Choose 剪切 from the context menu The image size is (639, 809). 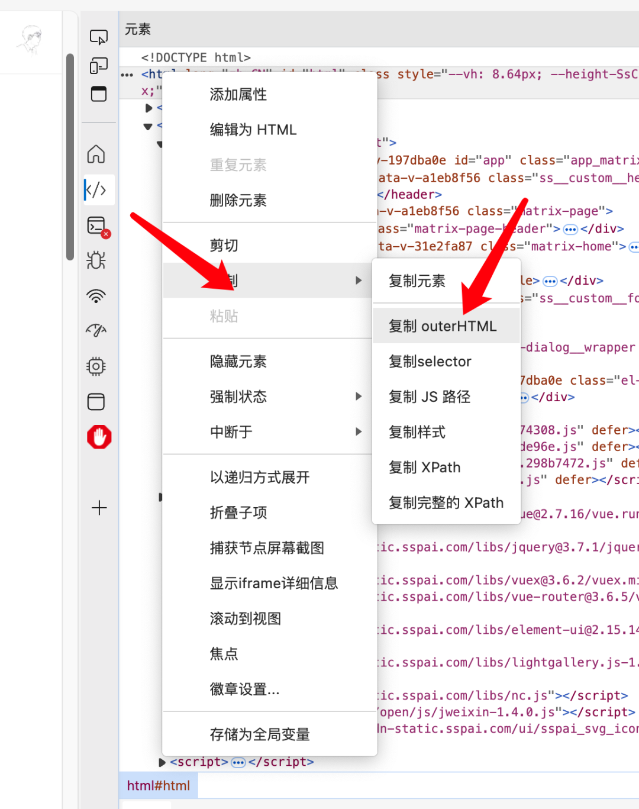tap(270, 246)
